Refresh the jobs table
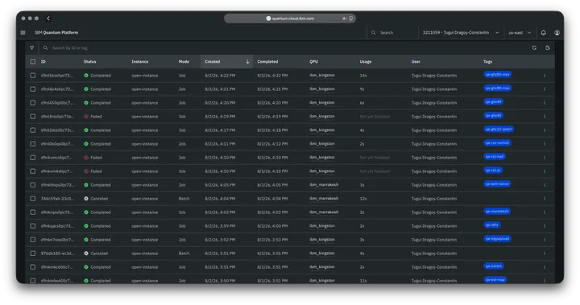580x305 pixels. tap(534, 47)
